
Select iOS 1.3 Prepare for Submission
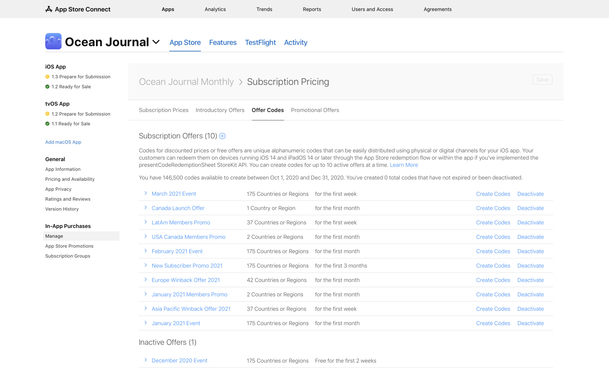[81, 77]
